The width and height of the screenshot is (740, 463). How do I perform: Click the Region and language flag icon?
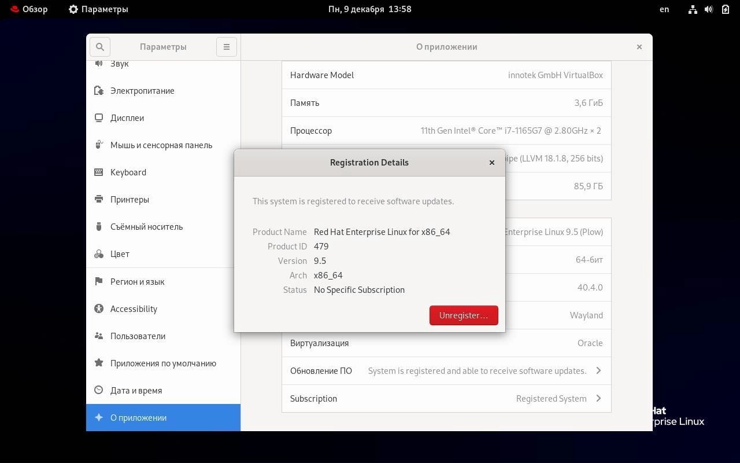(x=98, y=281)
